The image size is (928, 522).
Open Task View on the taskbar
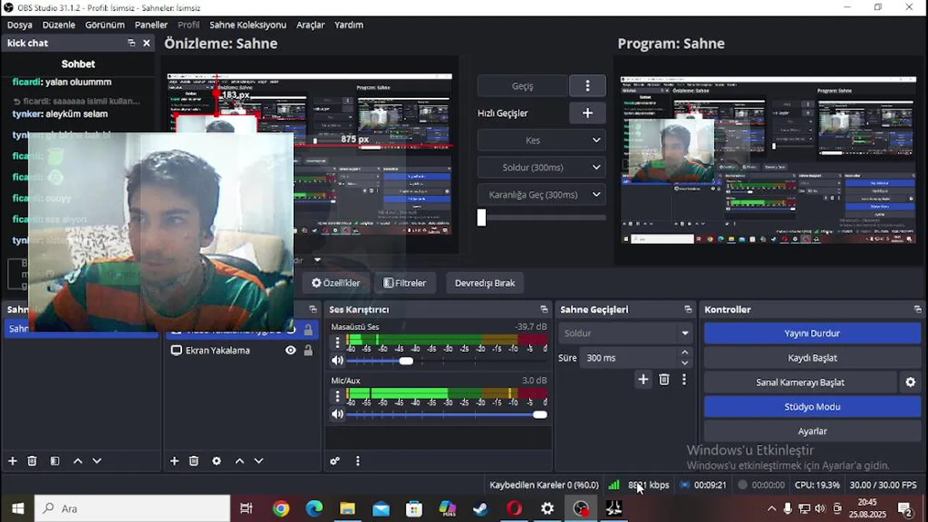(x=246, y=509)
